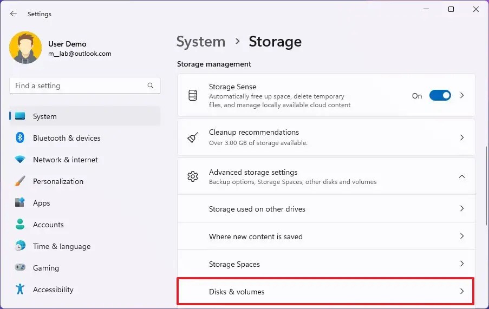
Task: Click the search magnifier icon
Action: [151, 86]
